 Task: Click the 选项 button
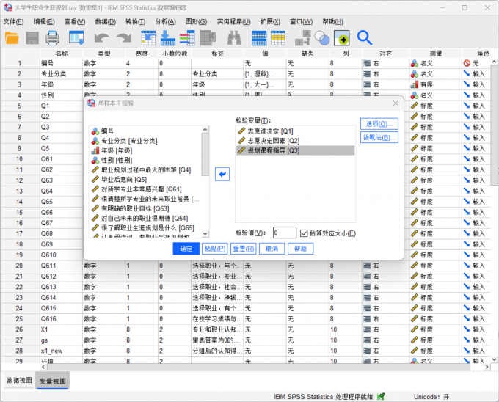[379, 124]
